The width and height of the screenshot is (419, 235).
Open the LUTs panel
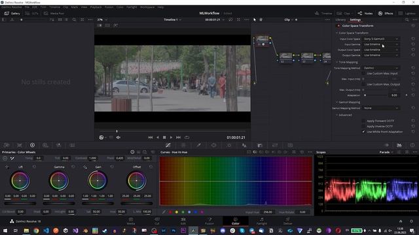[x=31, y=13]
